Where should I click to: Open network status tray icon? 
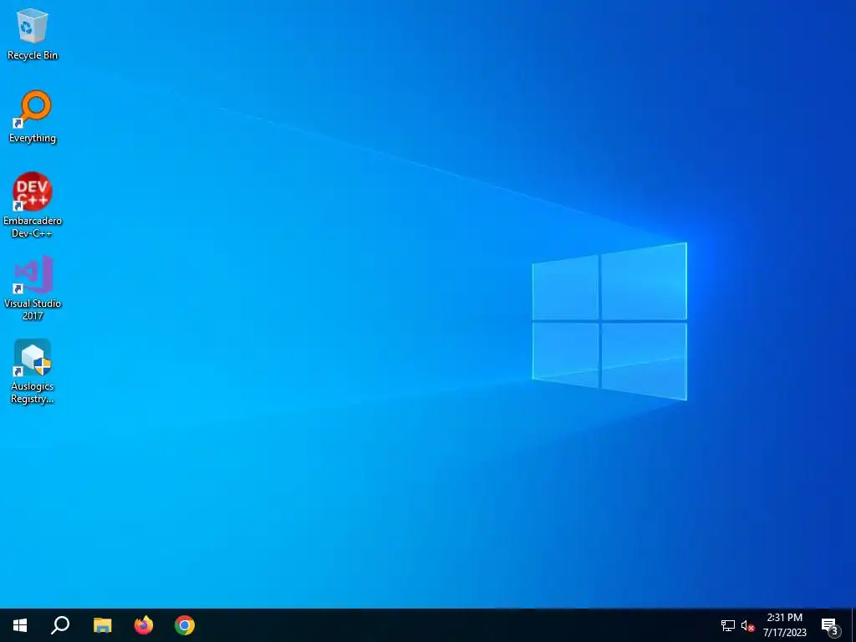coord(728,625)
